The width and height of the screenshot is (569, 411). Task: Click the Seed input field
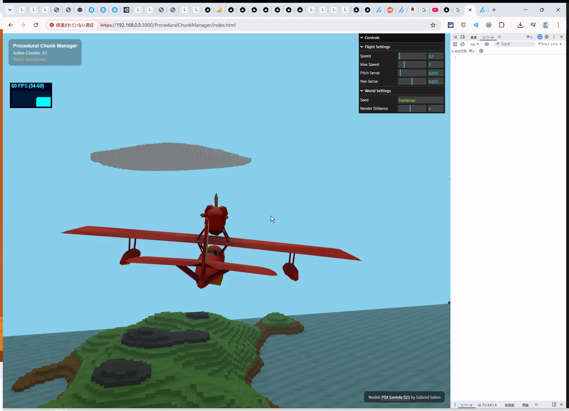421,100
